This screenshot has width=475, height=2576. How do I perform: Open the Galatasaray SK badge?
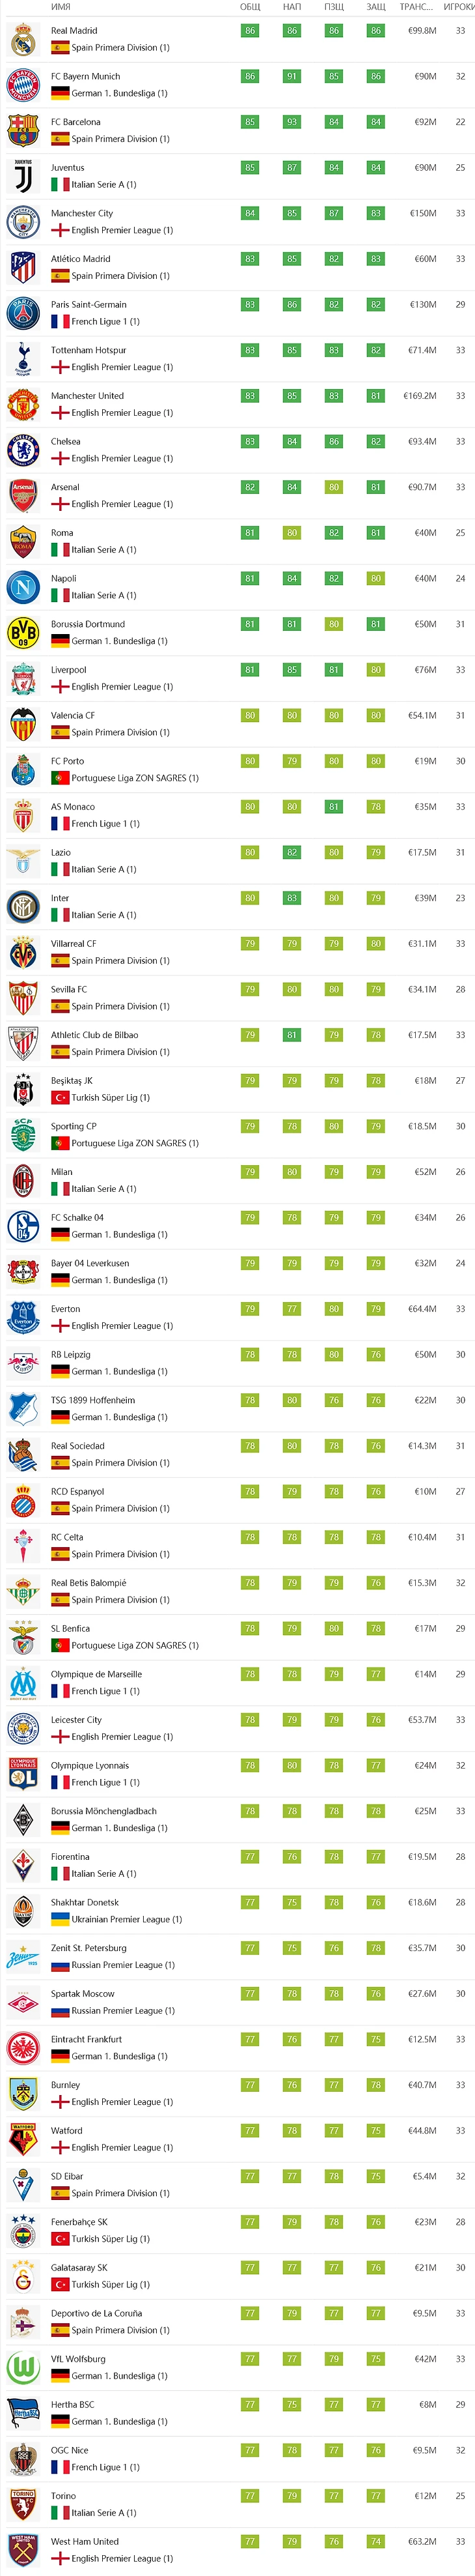tap(23, 2276)
